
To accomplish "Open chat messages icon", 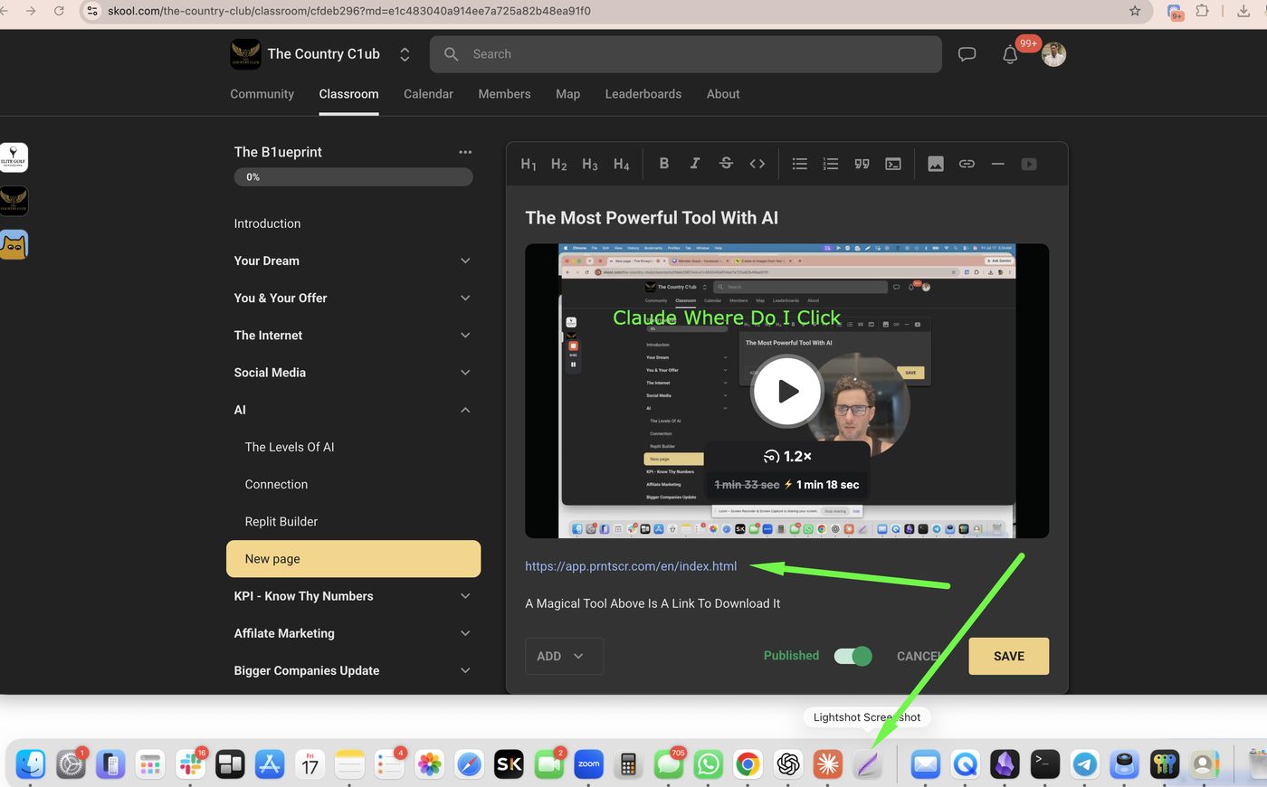I will pos(967,54).
